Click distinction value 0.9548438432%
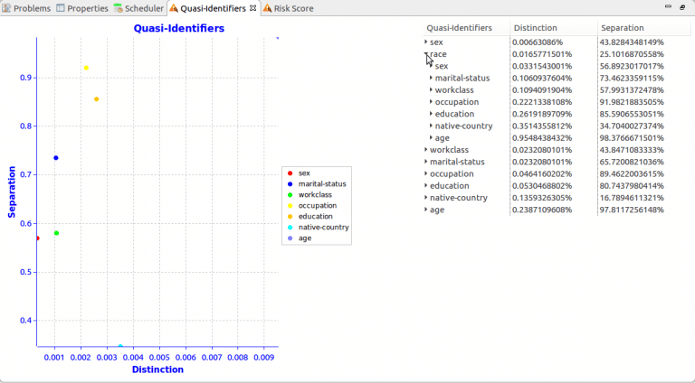Image resolution: width=695 pixels, height=383 pixels. (542, 137)
